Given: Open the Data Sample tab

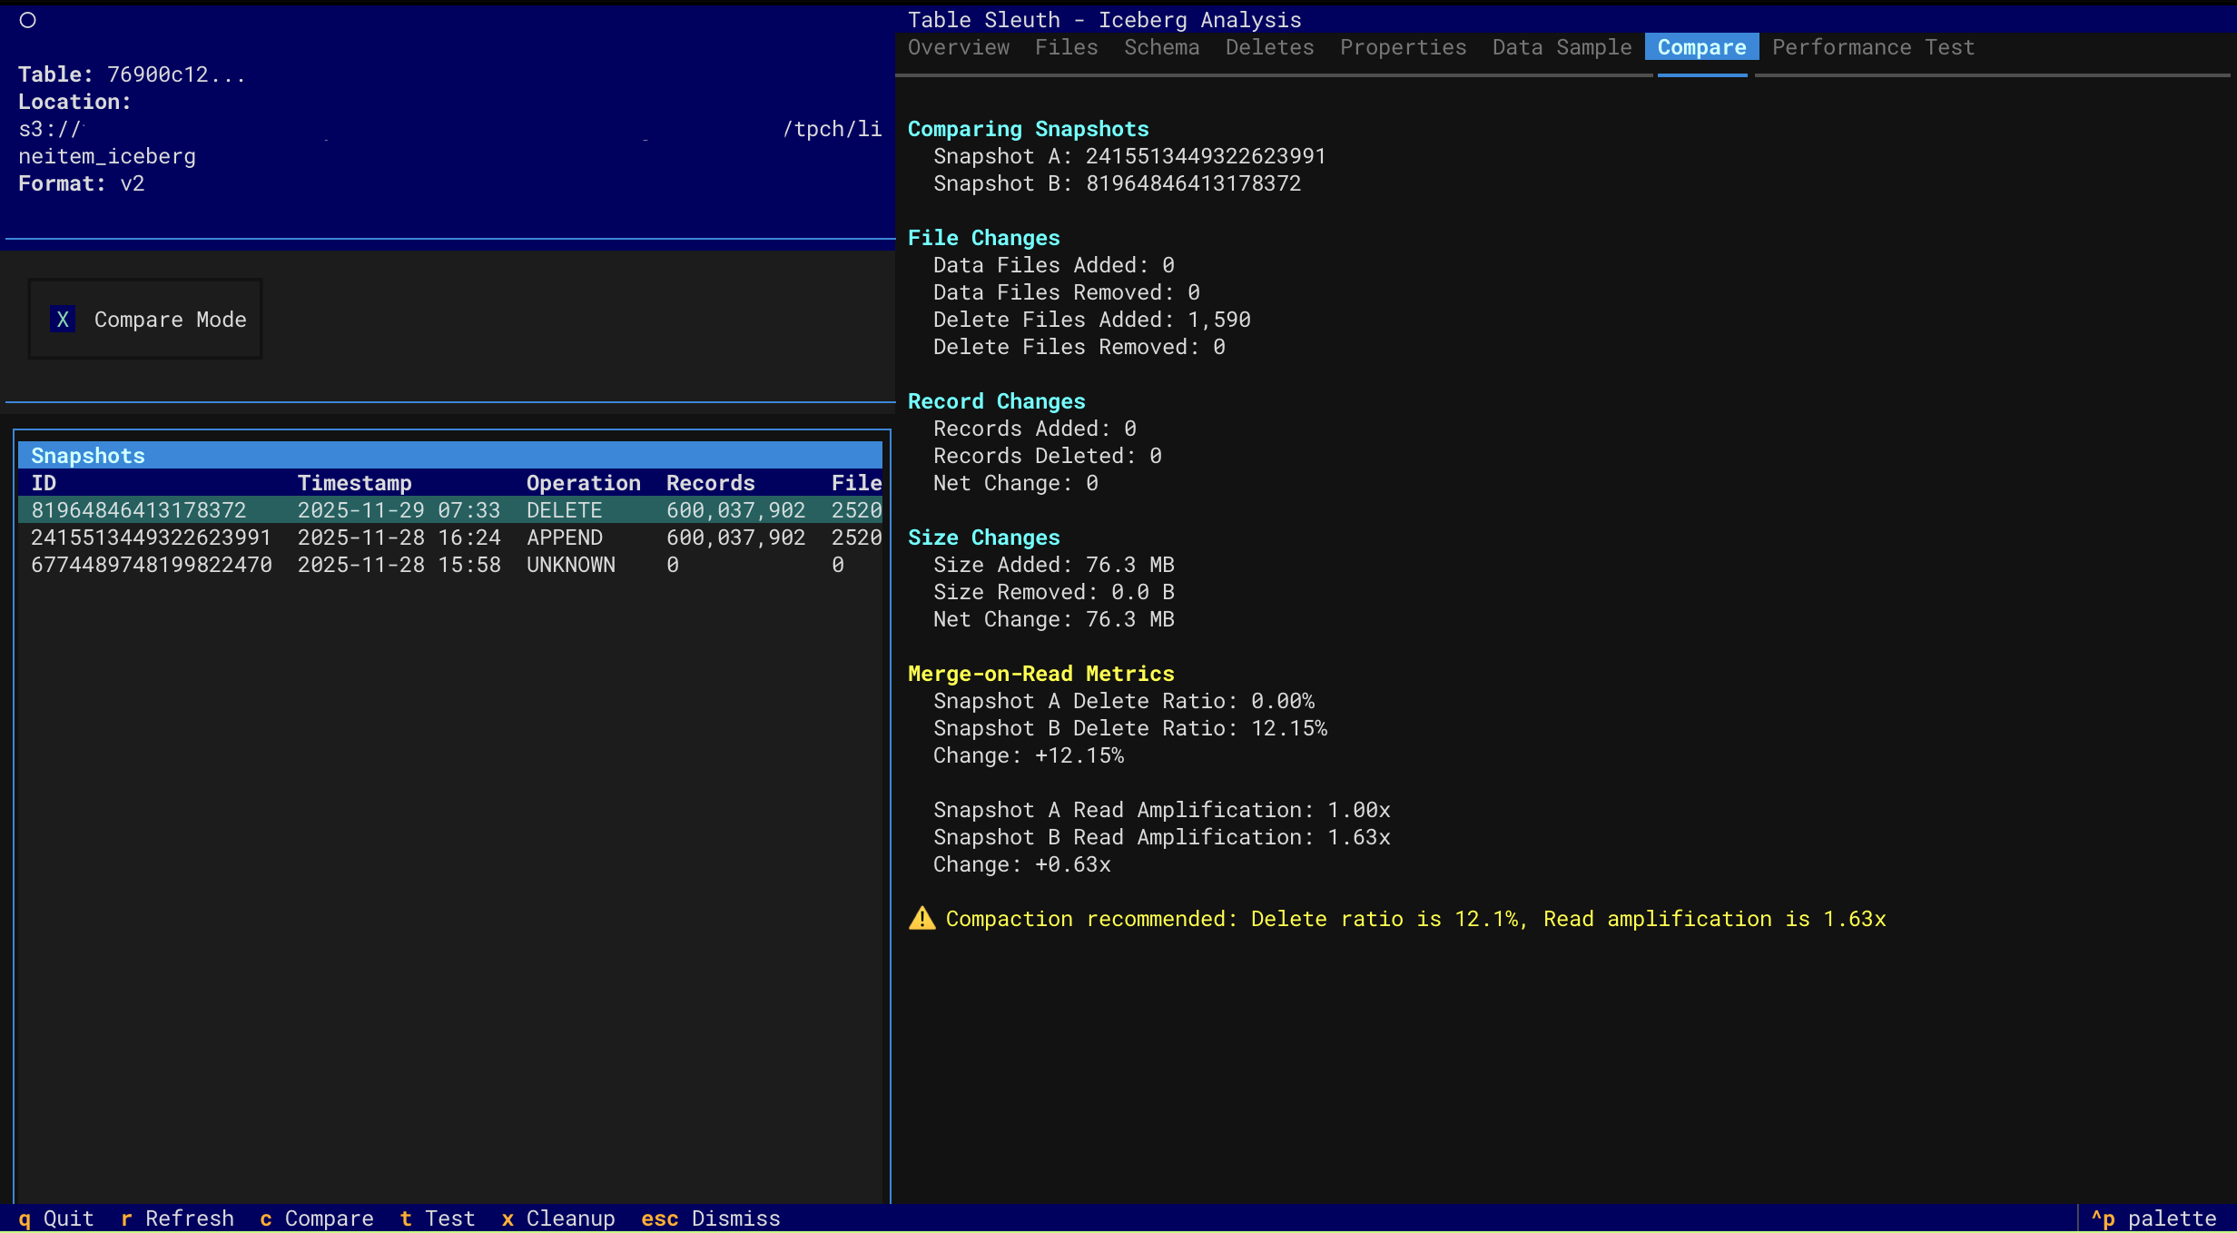Looking at the screenshot, I should 1562,47.
